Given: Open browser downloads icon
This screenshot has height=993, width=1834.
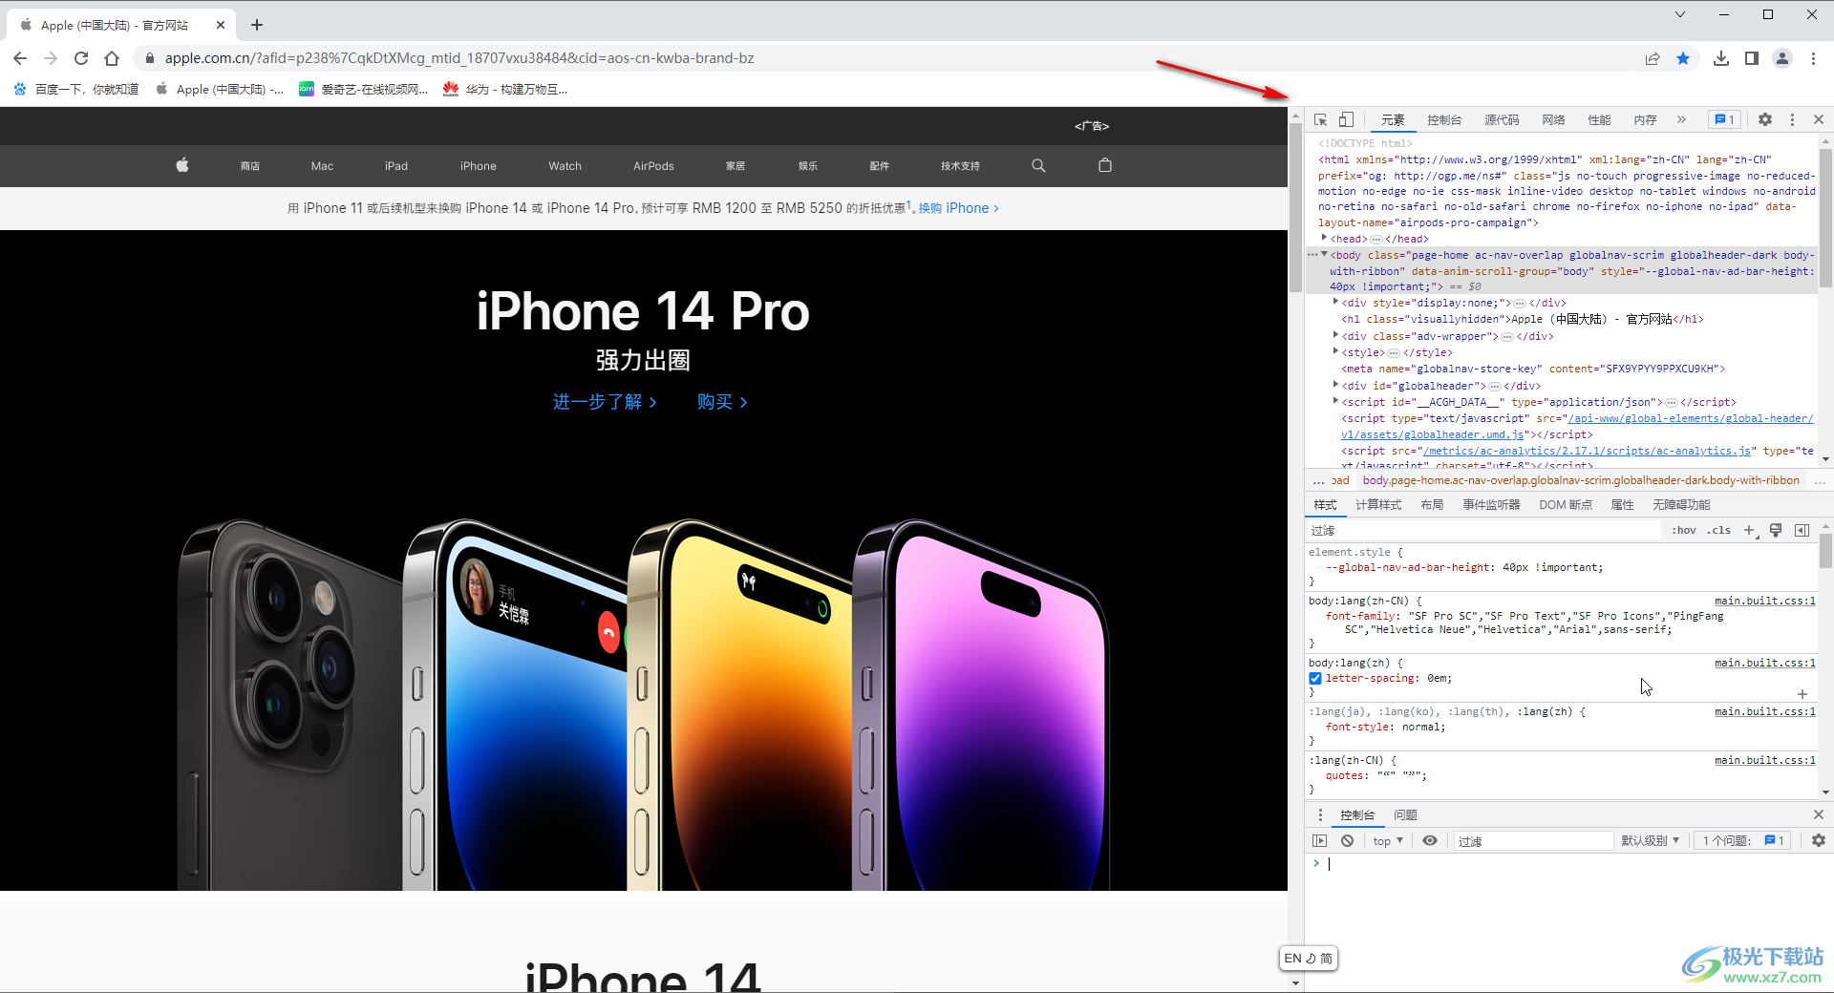Looking at the screenshot, I should (x=1721, y=58).
